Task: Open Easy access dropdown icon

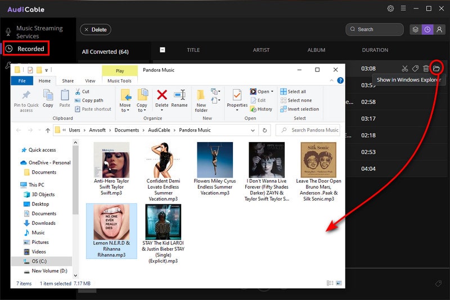Action: tap(215, 101)
